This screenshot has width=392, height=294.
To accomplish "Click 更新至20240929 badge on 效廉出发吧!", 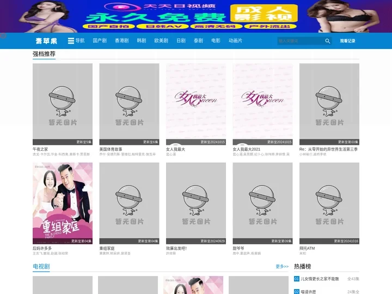I will pyautogui.click(x=213, y=241).
